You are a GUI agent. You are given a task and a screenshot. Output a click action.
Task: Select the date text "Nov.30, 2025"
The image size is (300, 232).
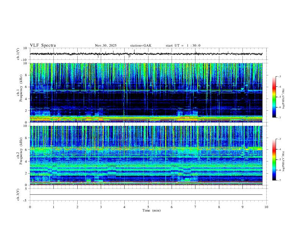point(106,45)
